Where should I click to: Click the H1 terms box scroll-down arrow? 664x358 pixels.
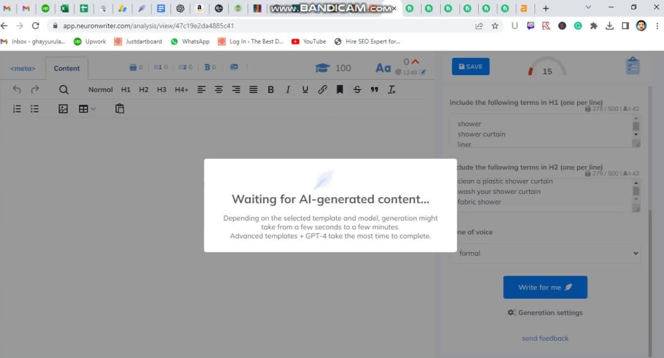coord(636,134)
